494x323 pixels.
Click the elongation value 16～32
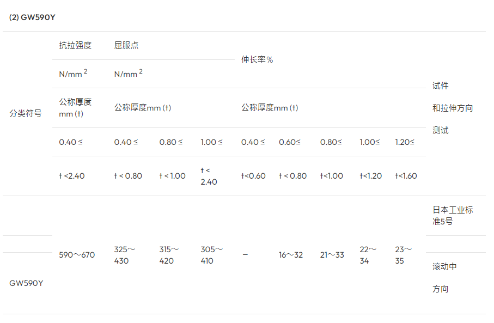point(291,255)
